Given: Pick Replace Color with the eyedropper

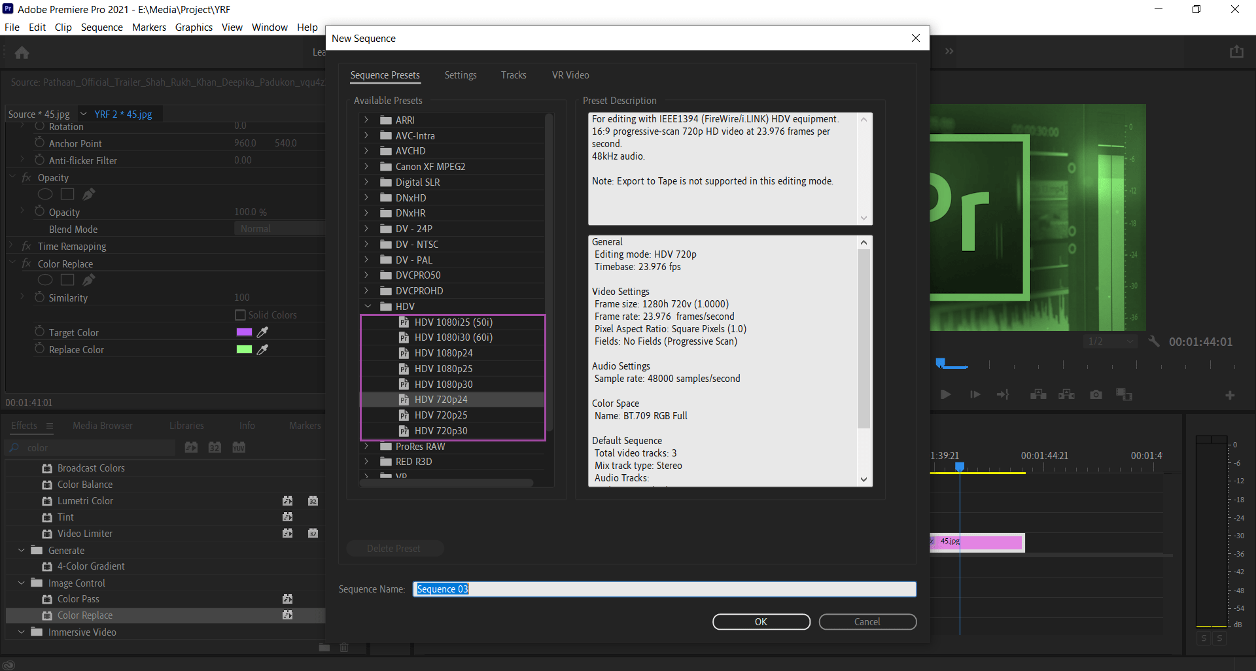Looking at the screenshot, I should pos(263,349).
